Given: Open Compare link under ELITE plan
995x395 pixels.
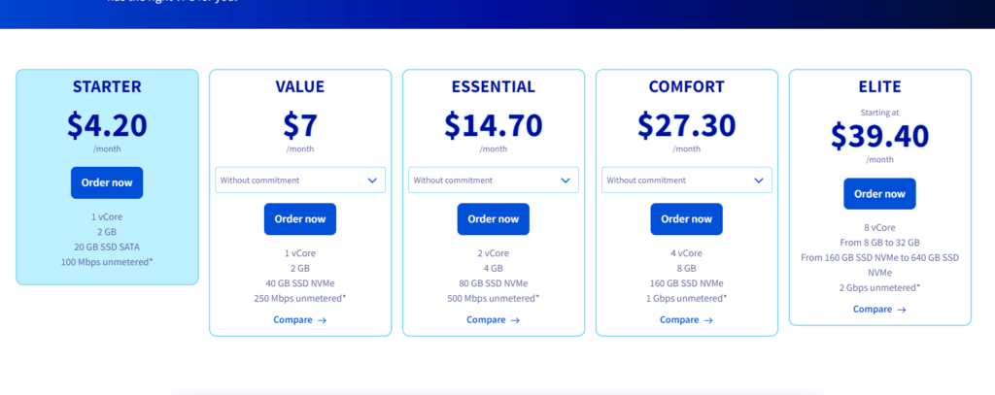Looking at the screenshot, I should coord(879,309).
